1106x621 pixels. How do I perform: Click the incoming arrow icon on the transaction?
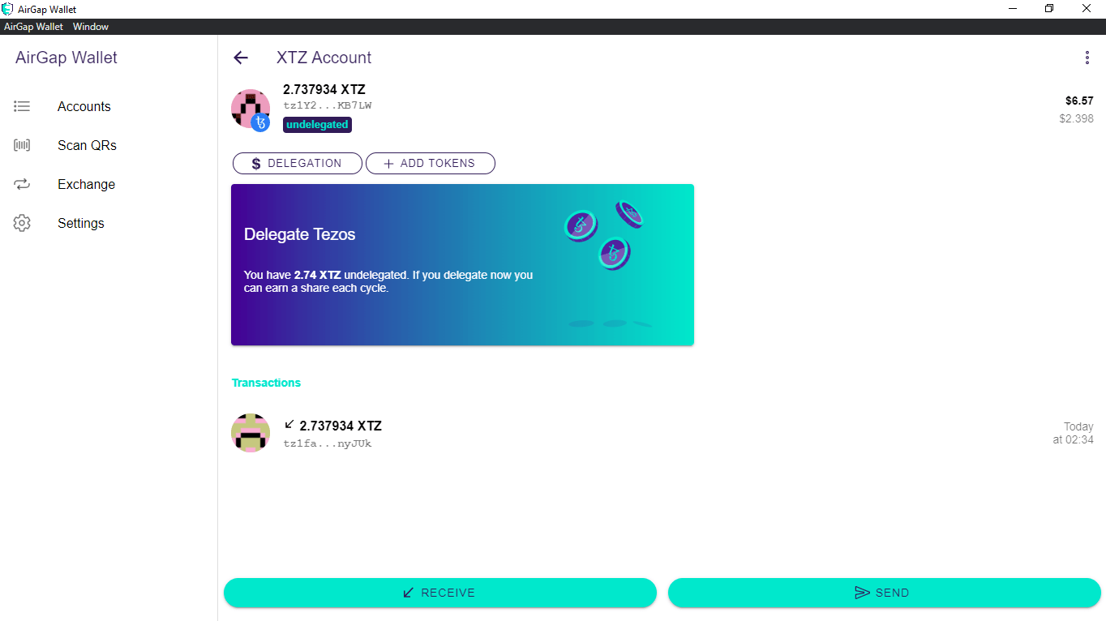coord(289,424)
